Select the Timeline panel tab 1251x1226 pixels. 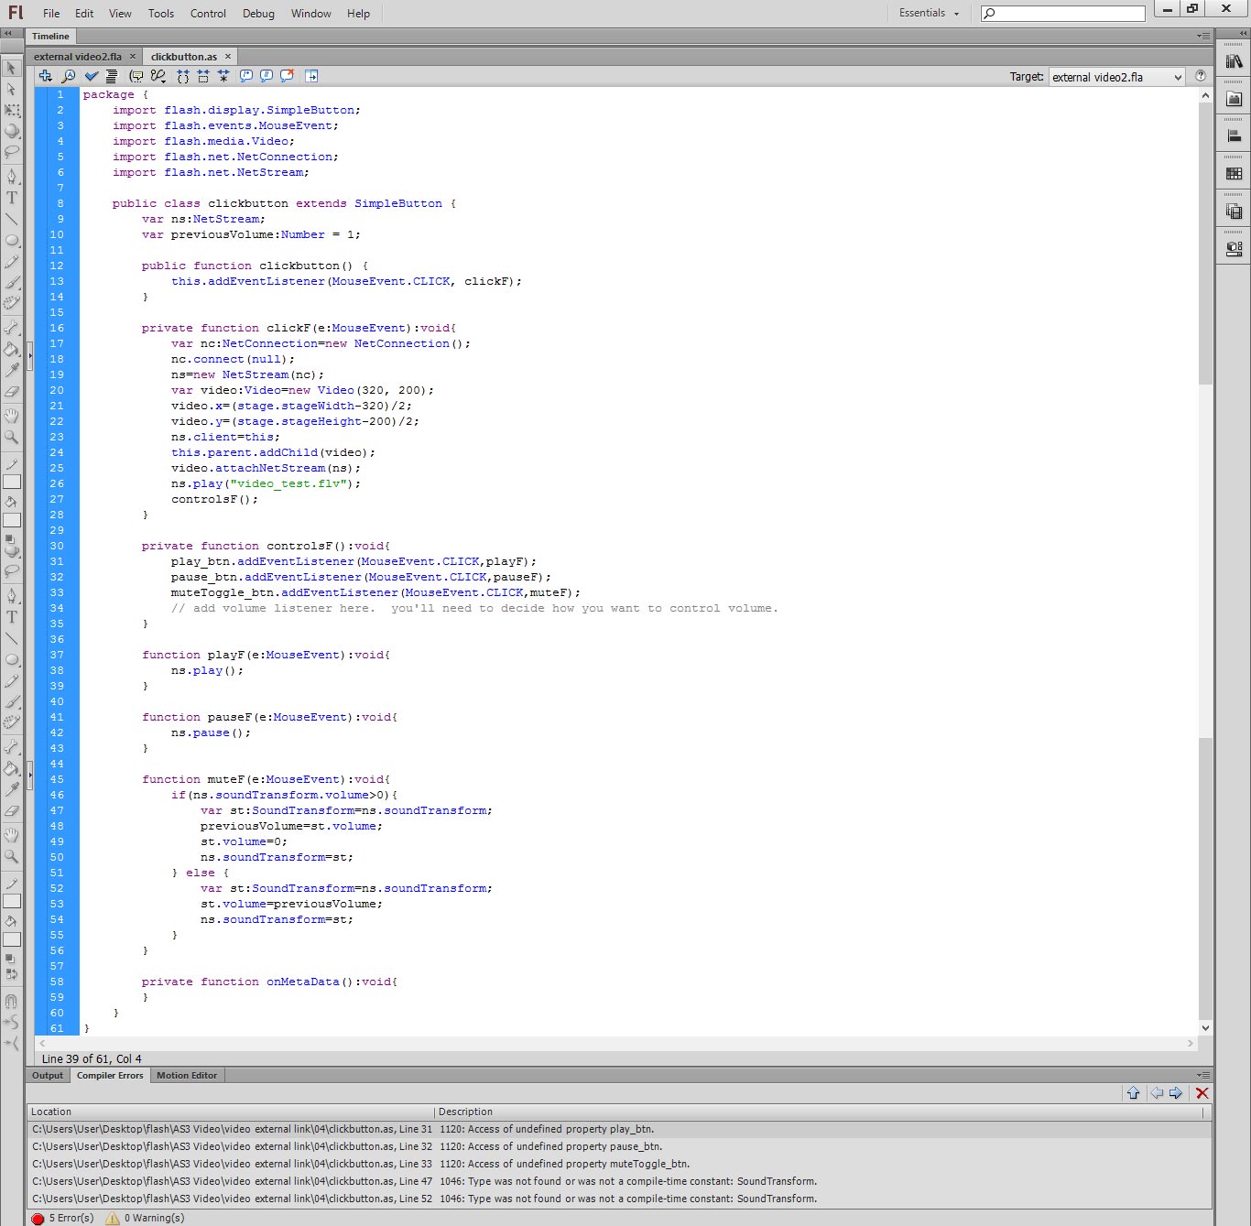click(x=50, y=37)
